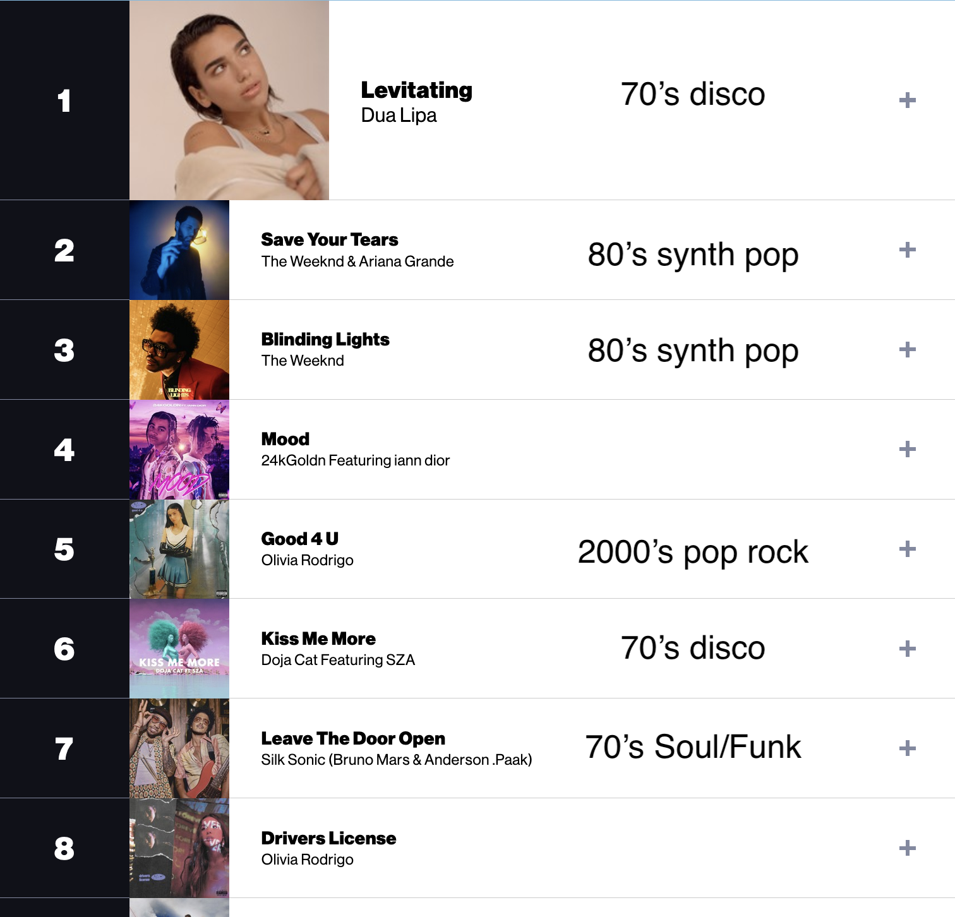Click rank number 1 cell

click(64, 100)
